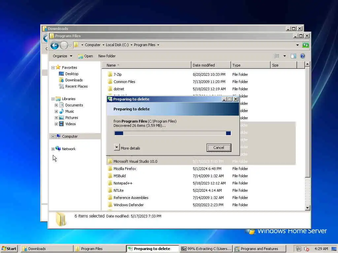The width and height of the screenshot is (338, 253).
Task: Select the Notepad++ folder
Action: 123,183
